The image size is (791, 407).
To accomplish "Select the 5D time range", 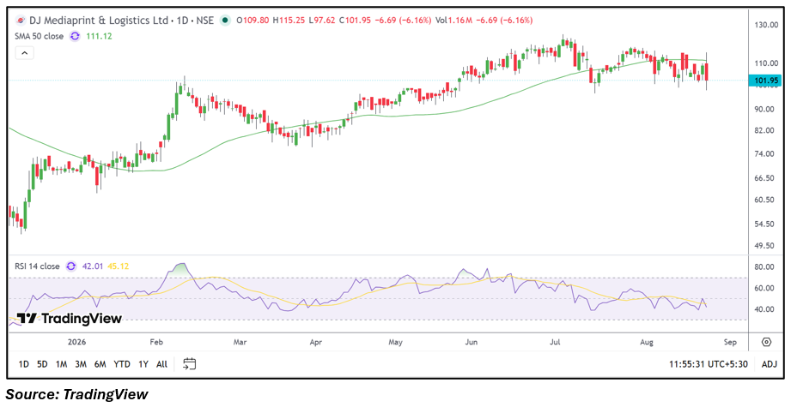I will pyautogui.click(x=42, y=364).
